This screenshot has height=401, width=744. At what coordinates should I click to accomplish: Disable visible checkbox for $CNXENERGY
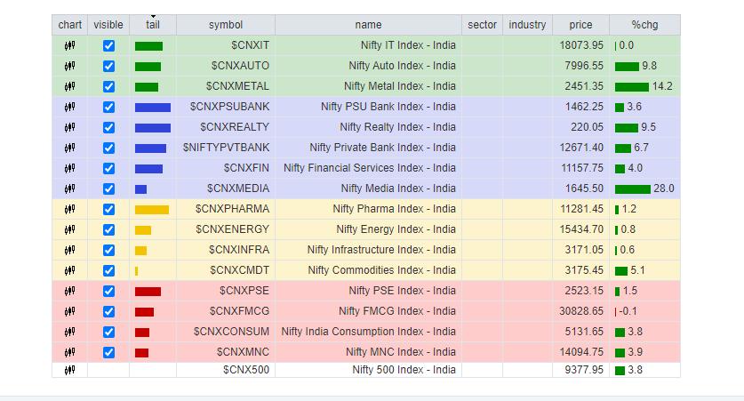tap(108, 229)
